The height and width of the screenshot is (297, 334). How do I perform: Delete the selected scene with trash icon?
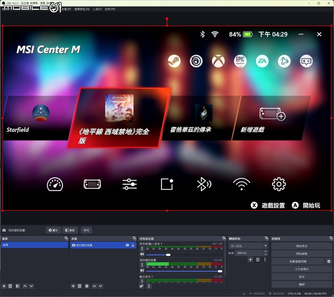pos(10,286)
